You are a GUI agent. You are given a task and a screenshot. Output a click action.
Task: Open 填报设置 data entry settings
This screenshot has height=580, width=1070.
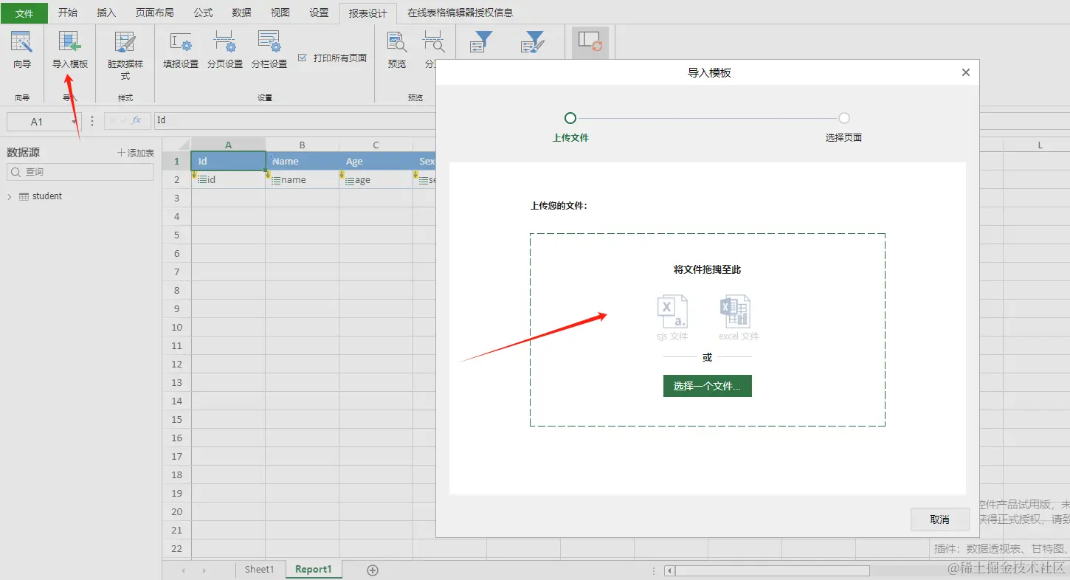tap(181, 50)
